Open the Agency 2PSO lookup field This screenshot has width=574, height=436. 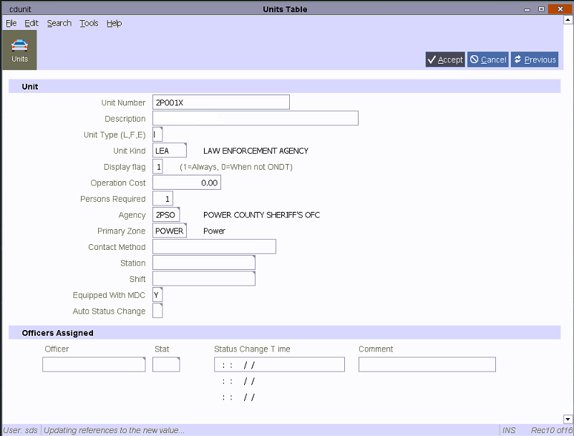click(x=166, y=215)
